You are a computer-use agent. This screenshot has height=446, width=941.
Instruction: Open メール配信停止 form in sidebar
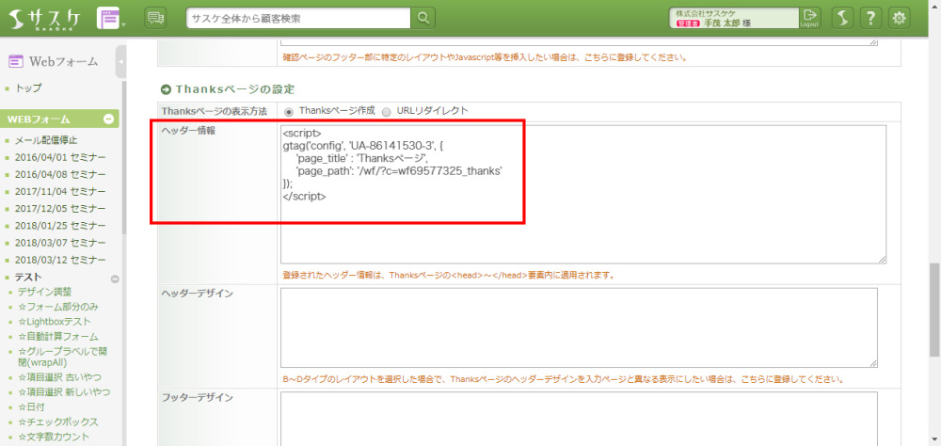(46, 140)
